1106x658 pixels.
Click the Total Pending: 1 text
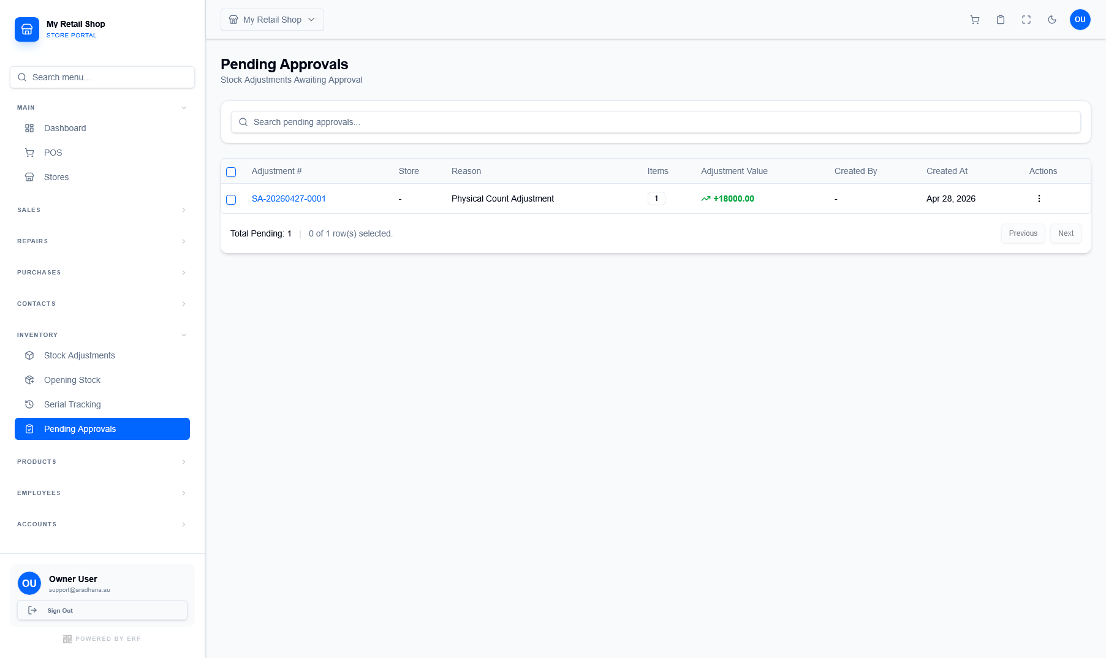point(261,233)
